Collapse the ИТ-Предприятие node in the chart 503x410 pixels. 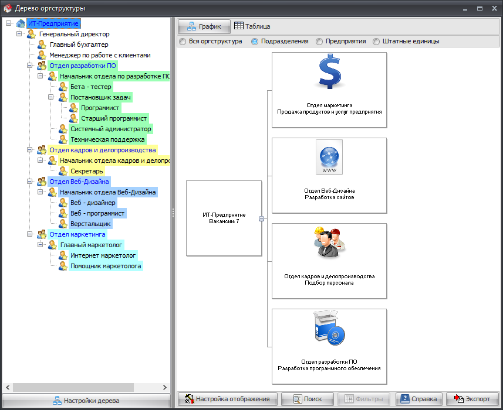click(x=261, y=219)
